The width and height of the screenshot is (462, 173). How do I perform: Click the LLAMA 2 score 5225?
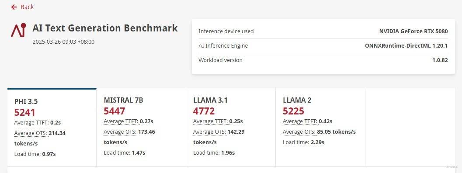coord(293,111)
